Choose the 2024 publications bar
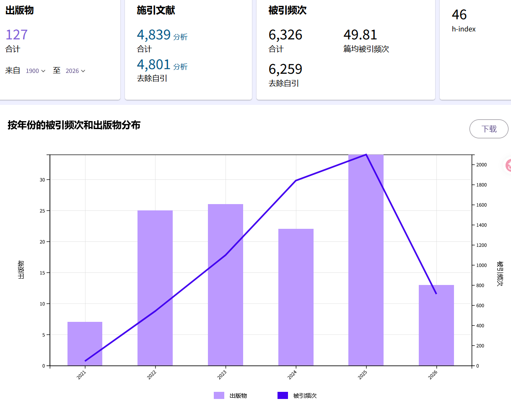The image size is (511, 404). point(296,297)
